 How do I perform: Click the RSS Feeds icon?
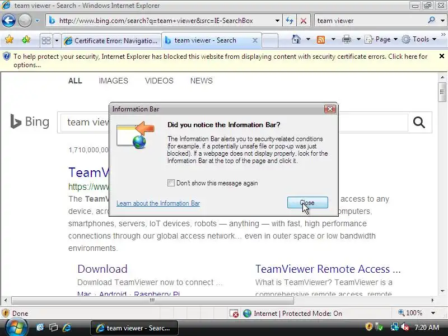[321, 39]
